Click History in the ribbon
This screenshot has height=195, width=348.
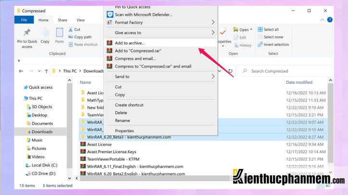click(243, 46)
